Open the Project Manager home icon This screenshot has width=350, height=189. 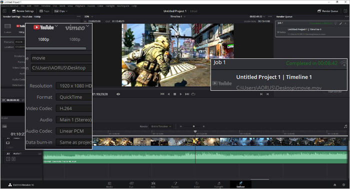335,185
